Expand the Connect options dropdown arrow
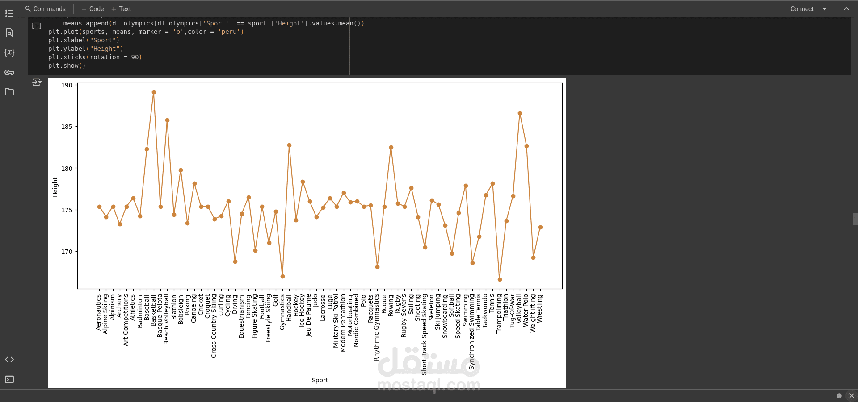This screenshot has width=858, height=402. coord(824,9)
